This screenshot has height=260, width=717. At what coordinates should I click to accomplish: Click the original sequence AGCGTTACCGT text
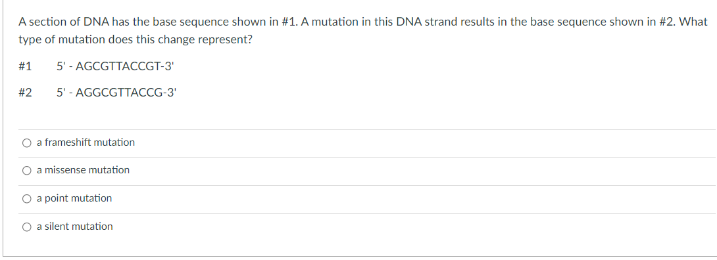coord(118,66)
